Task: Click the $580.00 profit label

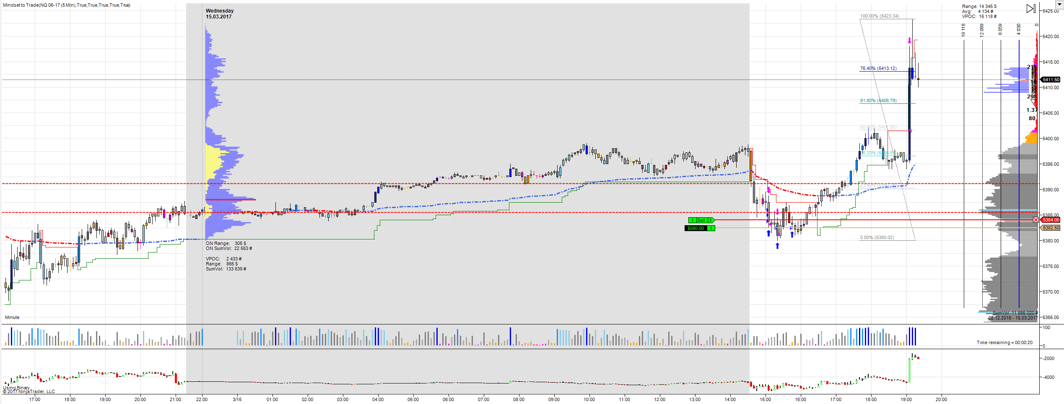Action: coord(696,228)
